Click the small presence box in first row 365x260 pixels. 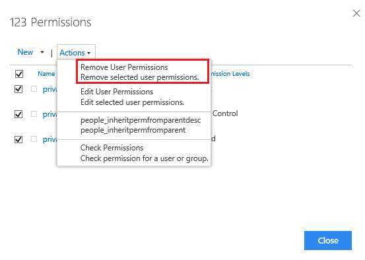tap(34, 88)
